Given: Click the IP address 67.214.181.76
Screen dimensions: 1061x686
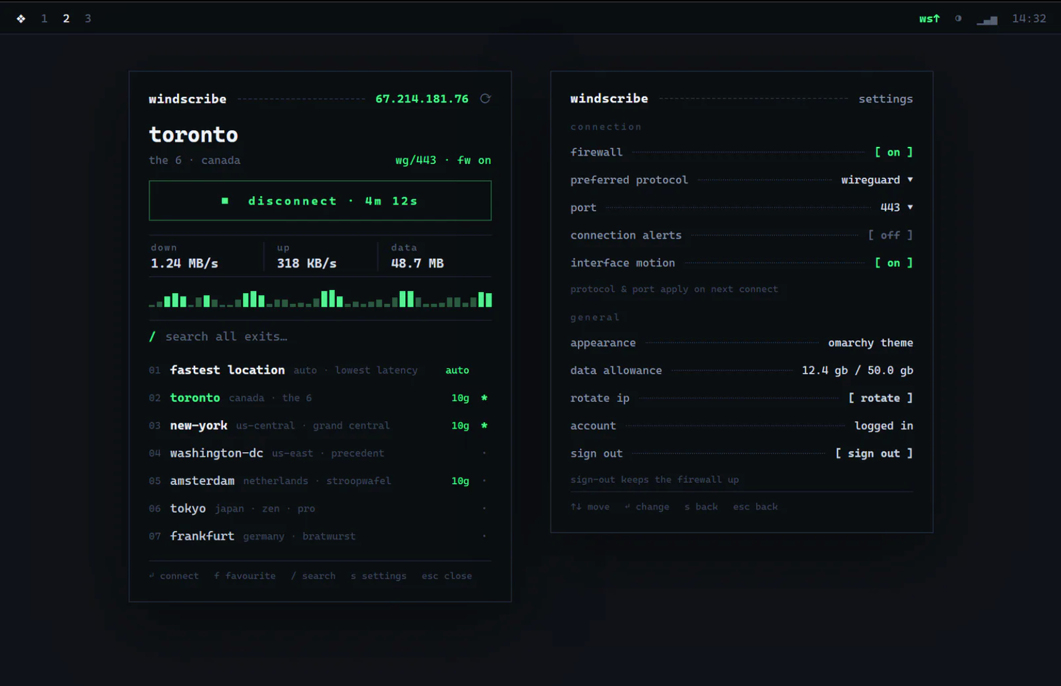Looking at the screenshot, I should pos(422,99).
